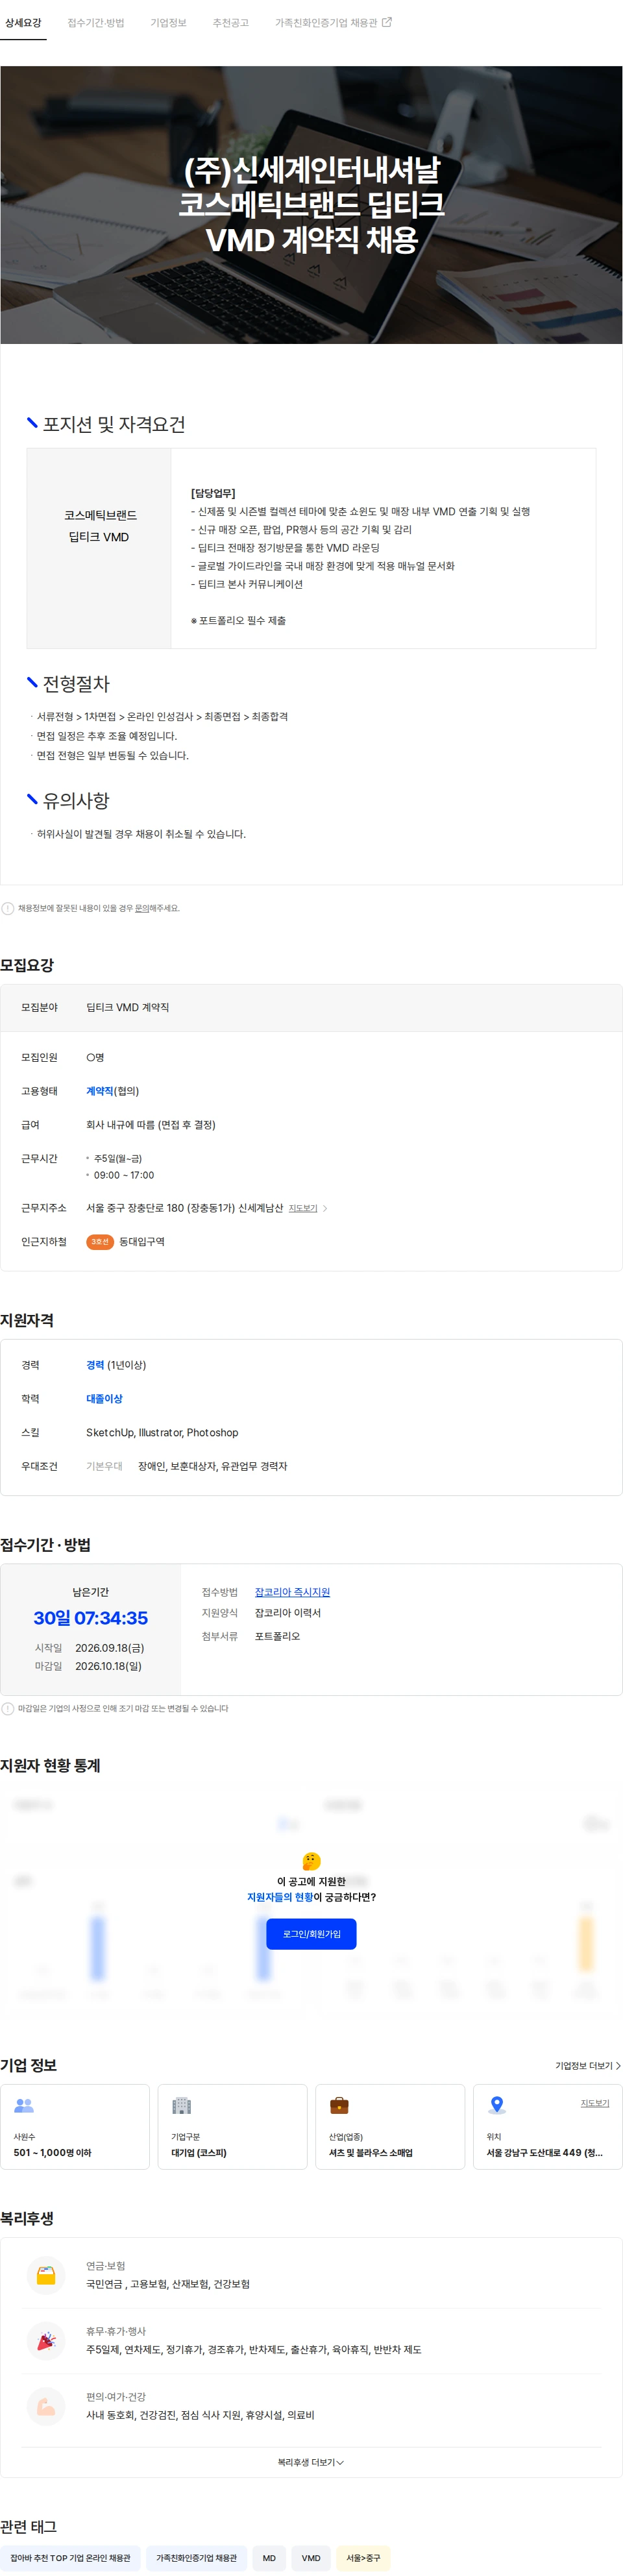Screen dimensions: 623x2576
Task: Click the info icon beside 채용정보 notice
Action: 8,909
